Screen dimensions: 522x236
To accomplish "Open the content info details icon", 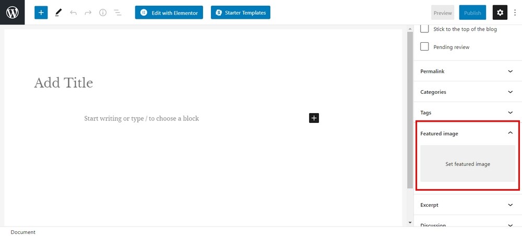I will click(103, 13).
